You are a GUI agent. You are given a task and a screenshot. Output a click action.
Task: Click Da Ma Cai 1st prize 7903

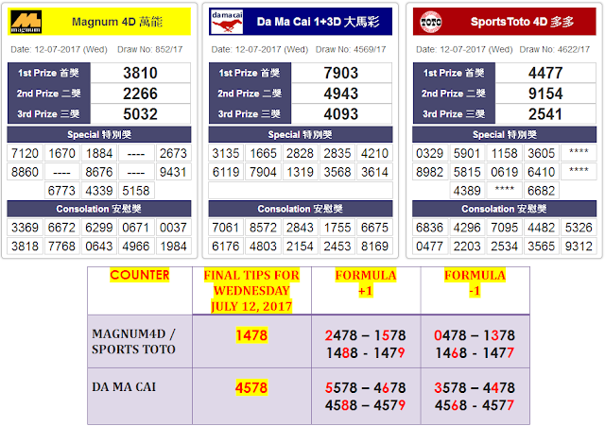(x=341, y=73)
